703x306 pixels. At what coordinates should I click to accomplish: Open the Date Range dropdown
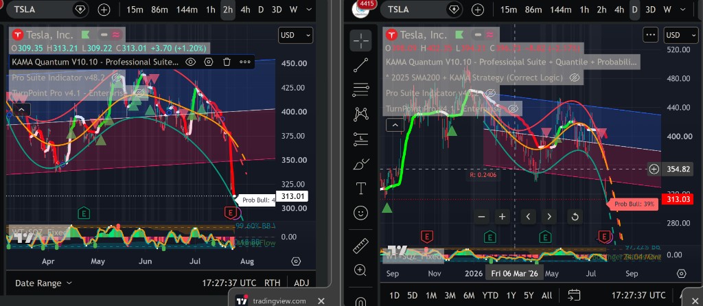[x=43, y=283]
